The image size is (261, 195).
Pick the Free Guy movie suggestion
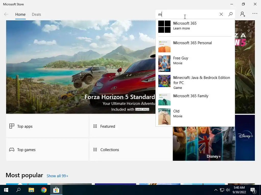(x=195, y=63)
